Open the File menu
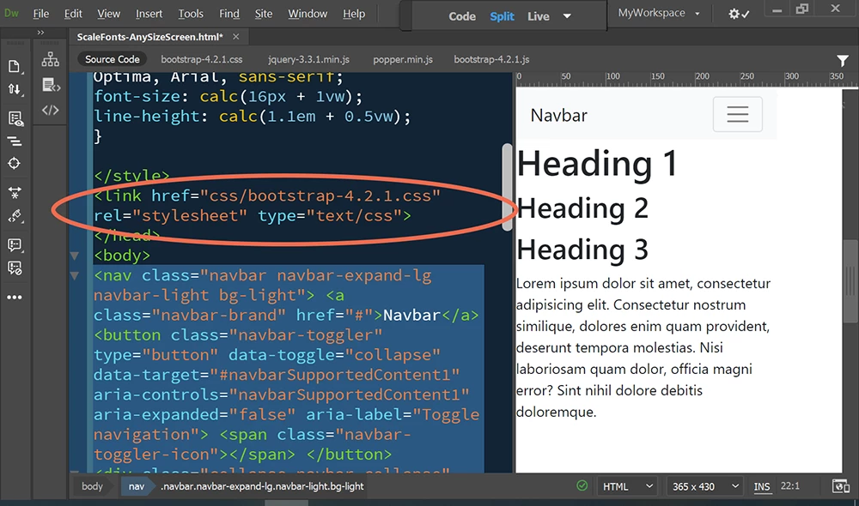The height and width of the screenshot is (506, 859). tap(40, 14)
